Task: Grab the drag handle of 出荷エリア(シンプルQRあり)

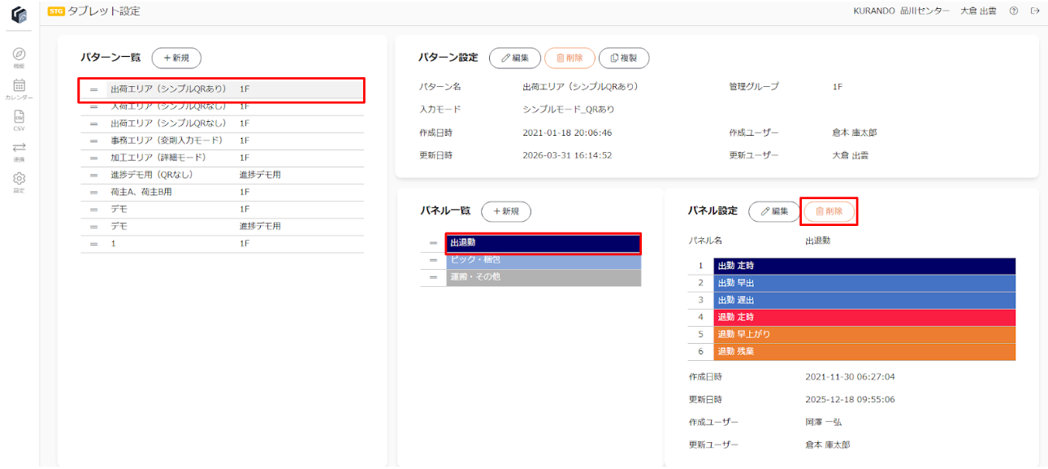Action: (93, 89)
